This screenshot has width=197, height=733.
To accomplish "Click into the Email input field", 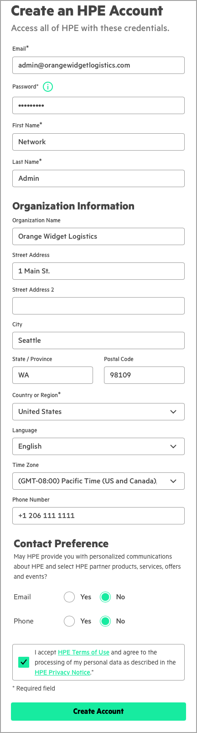I will (98, 65).
